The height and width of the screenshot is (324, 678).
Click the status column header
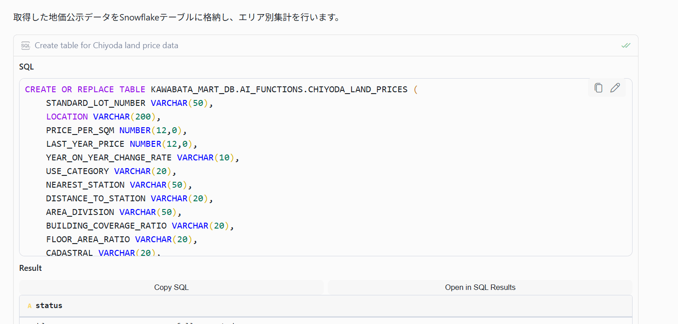[x=326, y=306]
